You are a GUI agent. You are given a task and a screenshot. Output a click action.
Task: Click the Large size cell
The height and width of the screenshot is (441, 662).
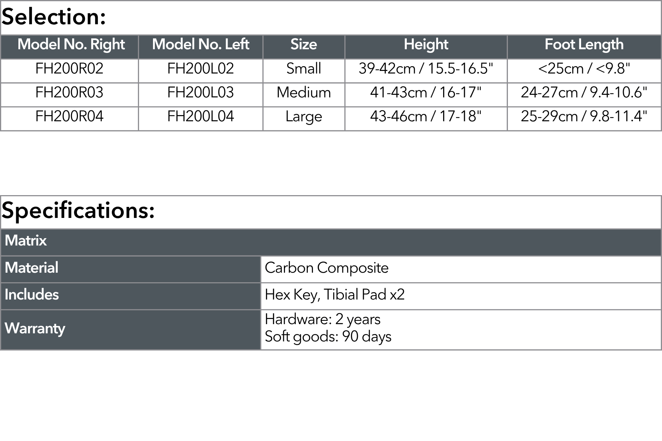(x=304, y=116)
